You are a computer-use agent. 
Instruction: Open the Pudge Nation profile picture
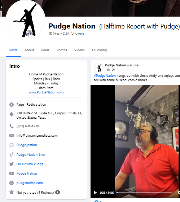(x=26, y=19)
